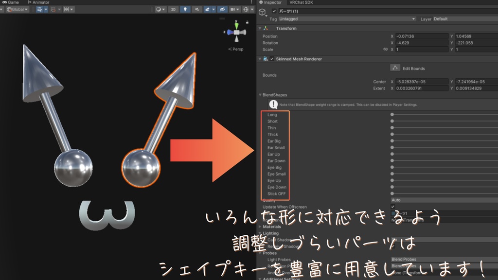
Task: Toggle scene effects skybox icon
Action: (x=207, y=10)
